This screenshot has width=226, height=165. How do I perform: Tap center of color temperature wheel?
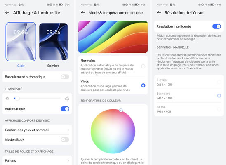tap(113, 131)
